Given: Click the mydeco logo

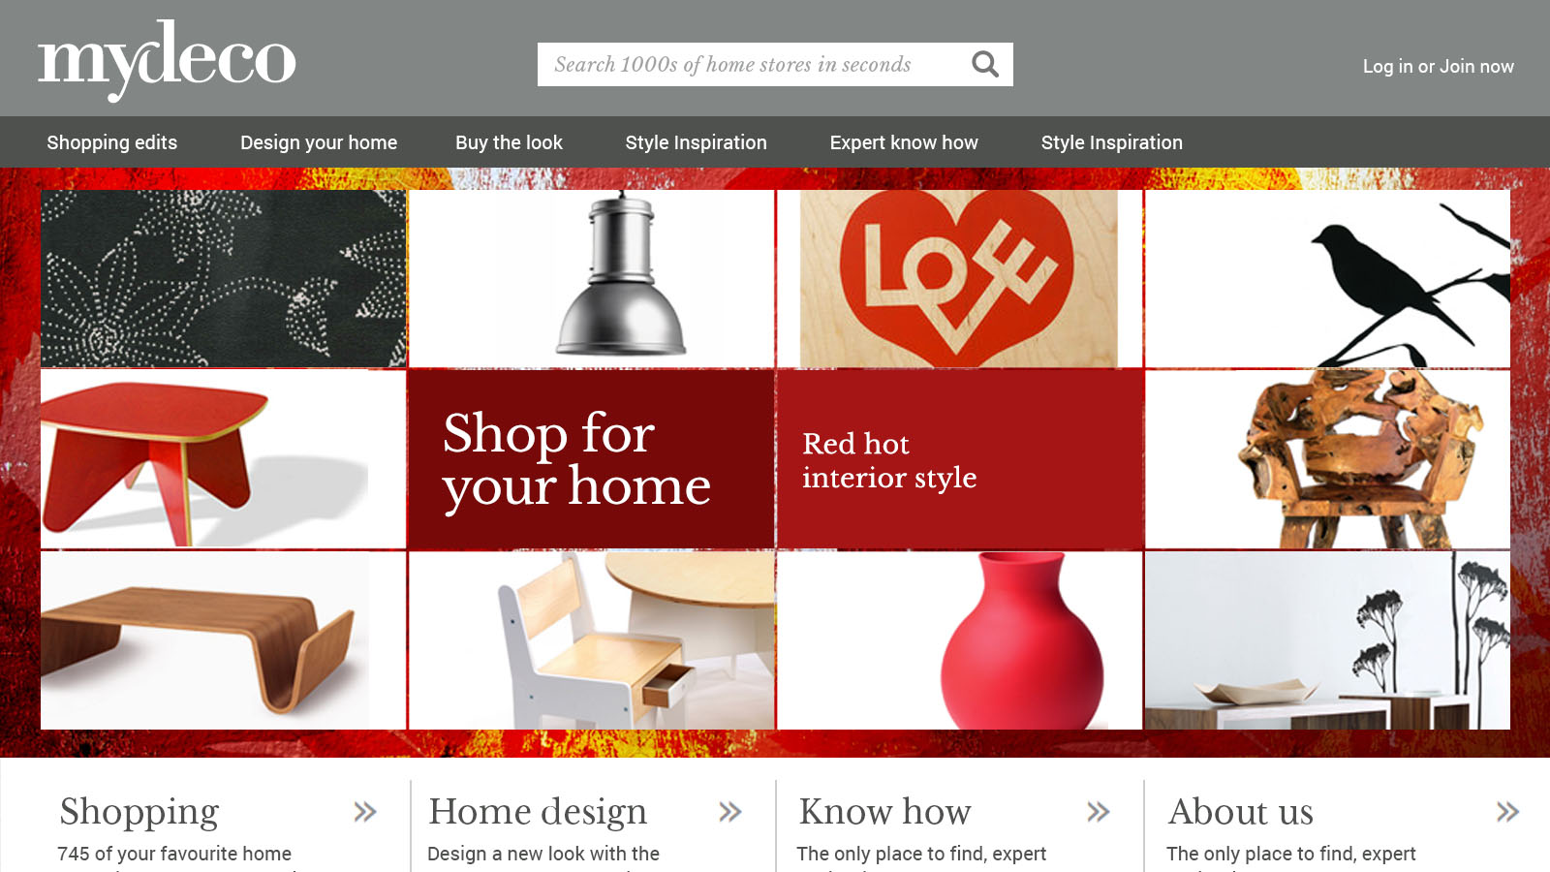Looking at the screenshot, I should [167, 60].
